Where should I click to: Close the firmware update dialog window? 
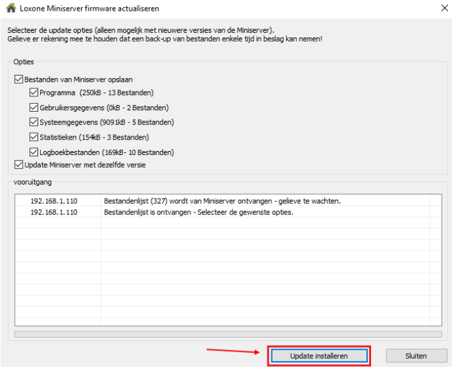pos(445,8)
